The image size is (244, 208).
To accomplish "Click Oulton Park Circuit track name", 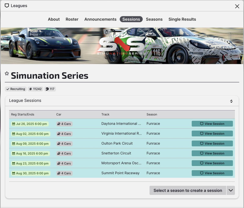I will pyautogui.click(x=117, y=143).
